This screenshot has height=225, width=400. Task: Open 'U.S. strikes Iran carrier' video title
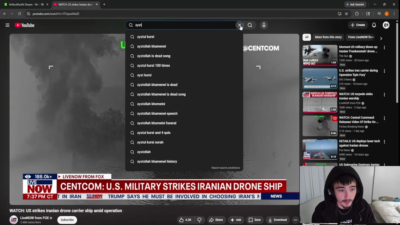(x=358, y=72)
